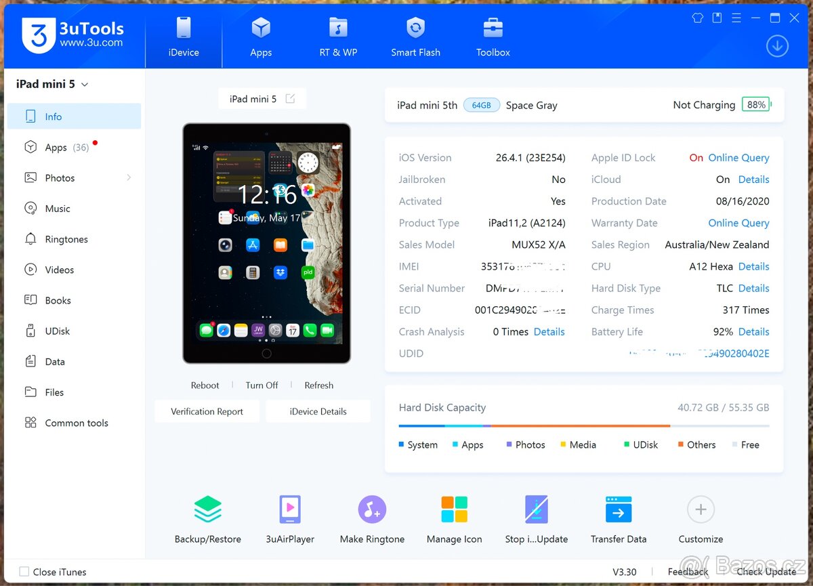Image resolution: width=813 pixels, height=586 pixels.
Task: Click the Media legend swatch
Action: [x=563, y=444]
